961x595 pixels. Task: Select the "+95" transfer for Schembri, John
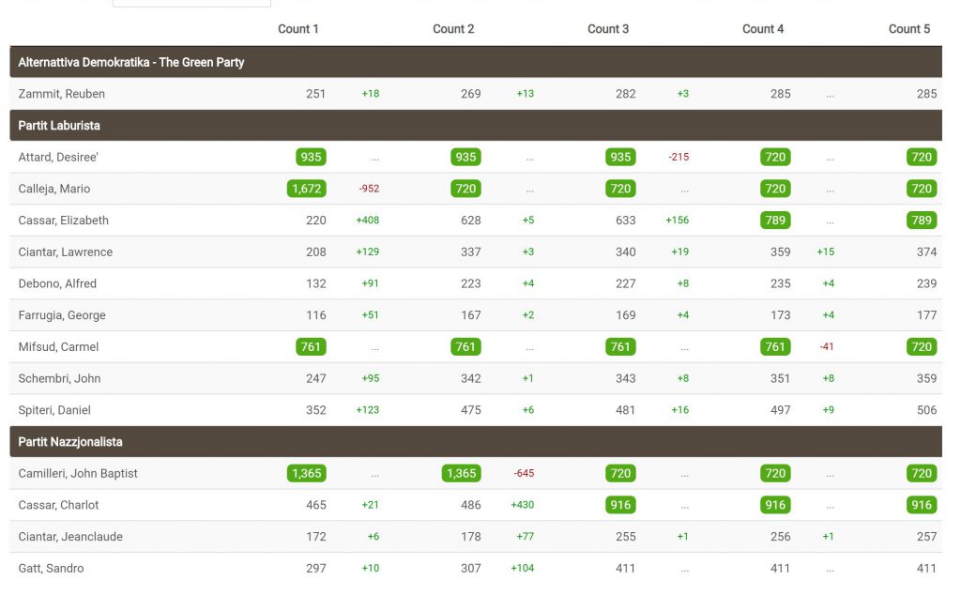[370, 379]
